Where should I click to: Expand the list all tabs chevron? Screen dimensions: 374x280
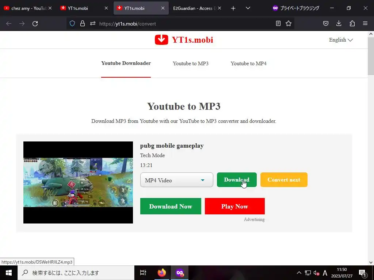tap(248, 8)
